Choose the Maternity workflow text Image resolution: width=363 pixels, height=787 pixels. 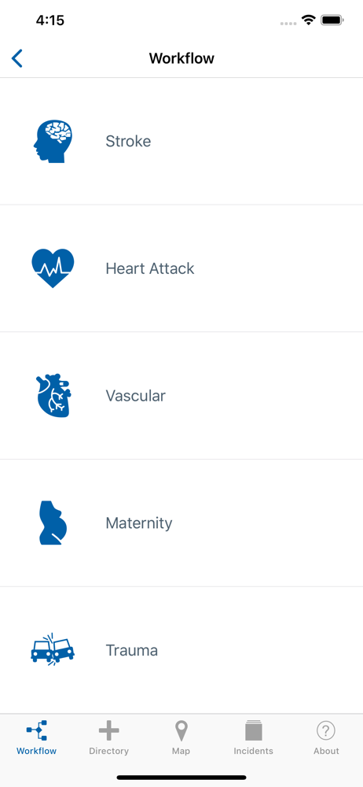(139, 523)
